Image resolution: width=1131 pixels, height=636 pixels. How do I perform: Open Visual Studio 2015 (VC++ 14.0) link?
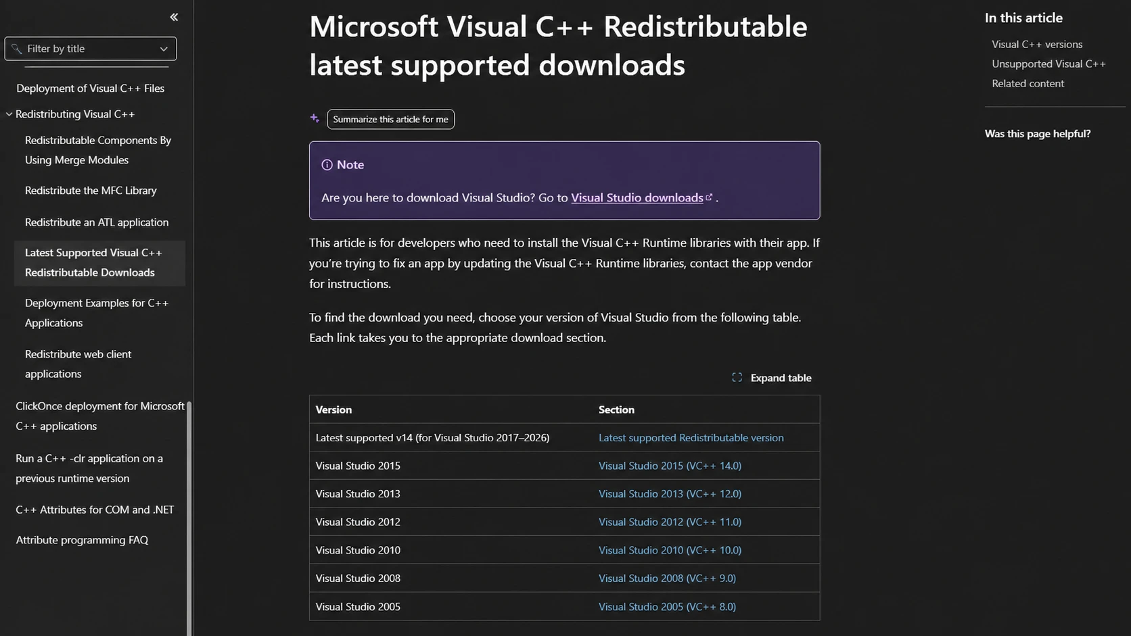[x=670, y=466]
